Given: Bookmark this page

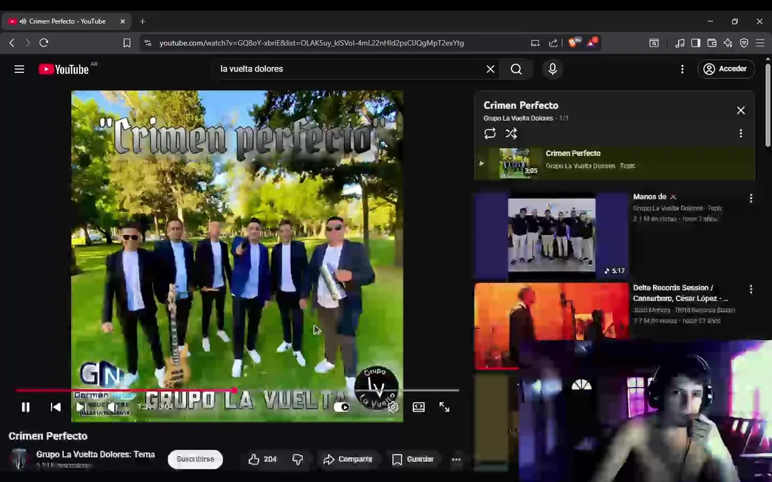Looking at the screenshot, I should coord(127,43).
